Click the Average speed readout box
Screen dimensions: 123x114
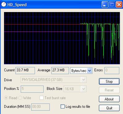pos(60,70)
